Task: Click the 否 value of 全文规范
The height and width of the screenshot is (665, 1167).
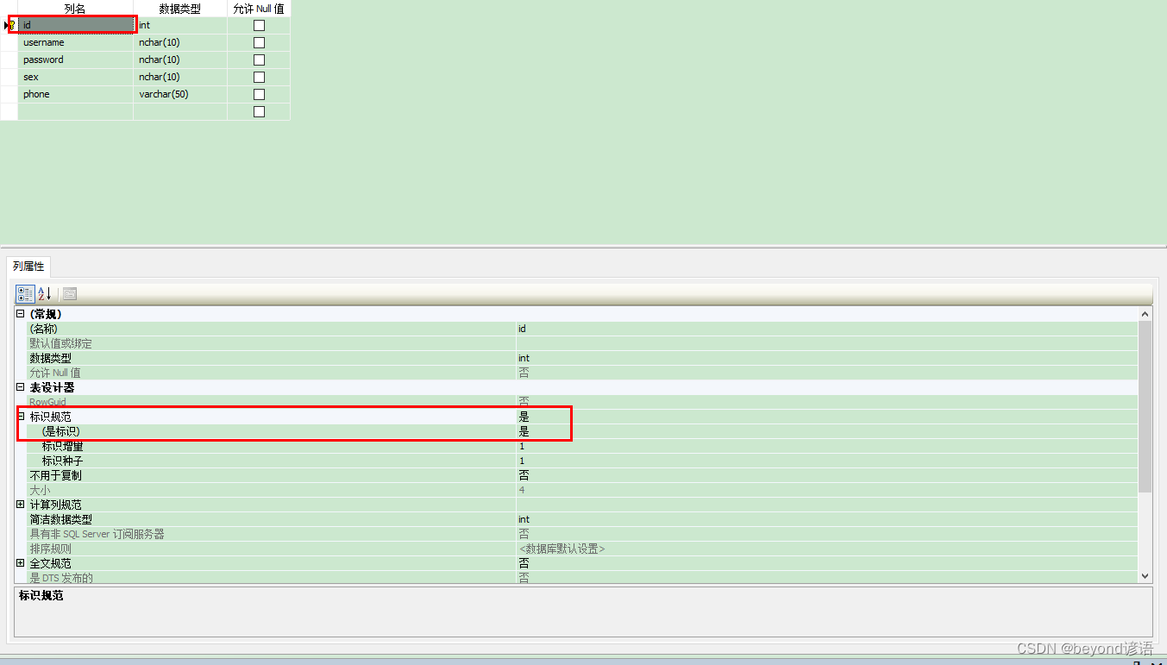Action: pyautogui.click(x=524, y=563)
